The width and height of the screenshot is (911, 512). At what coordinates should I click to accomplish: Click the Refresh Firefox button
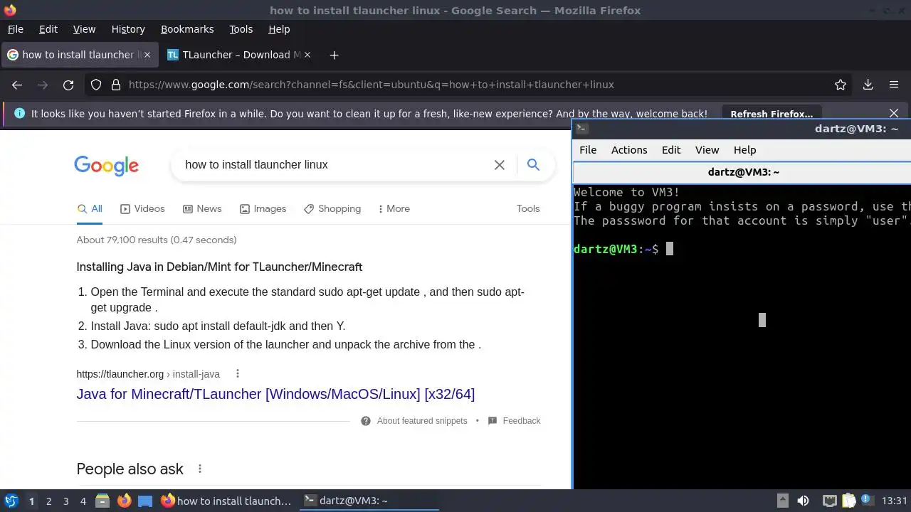coord(772,114)
